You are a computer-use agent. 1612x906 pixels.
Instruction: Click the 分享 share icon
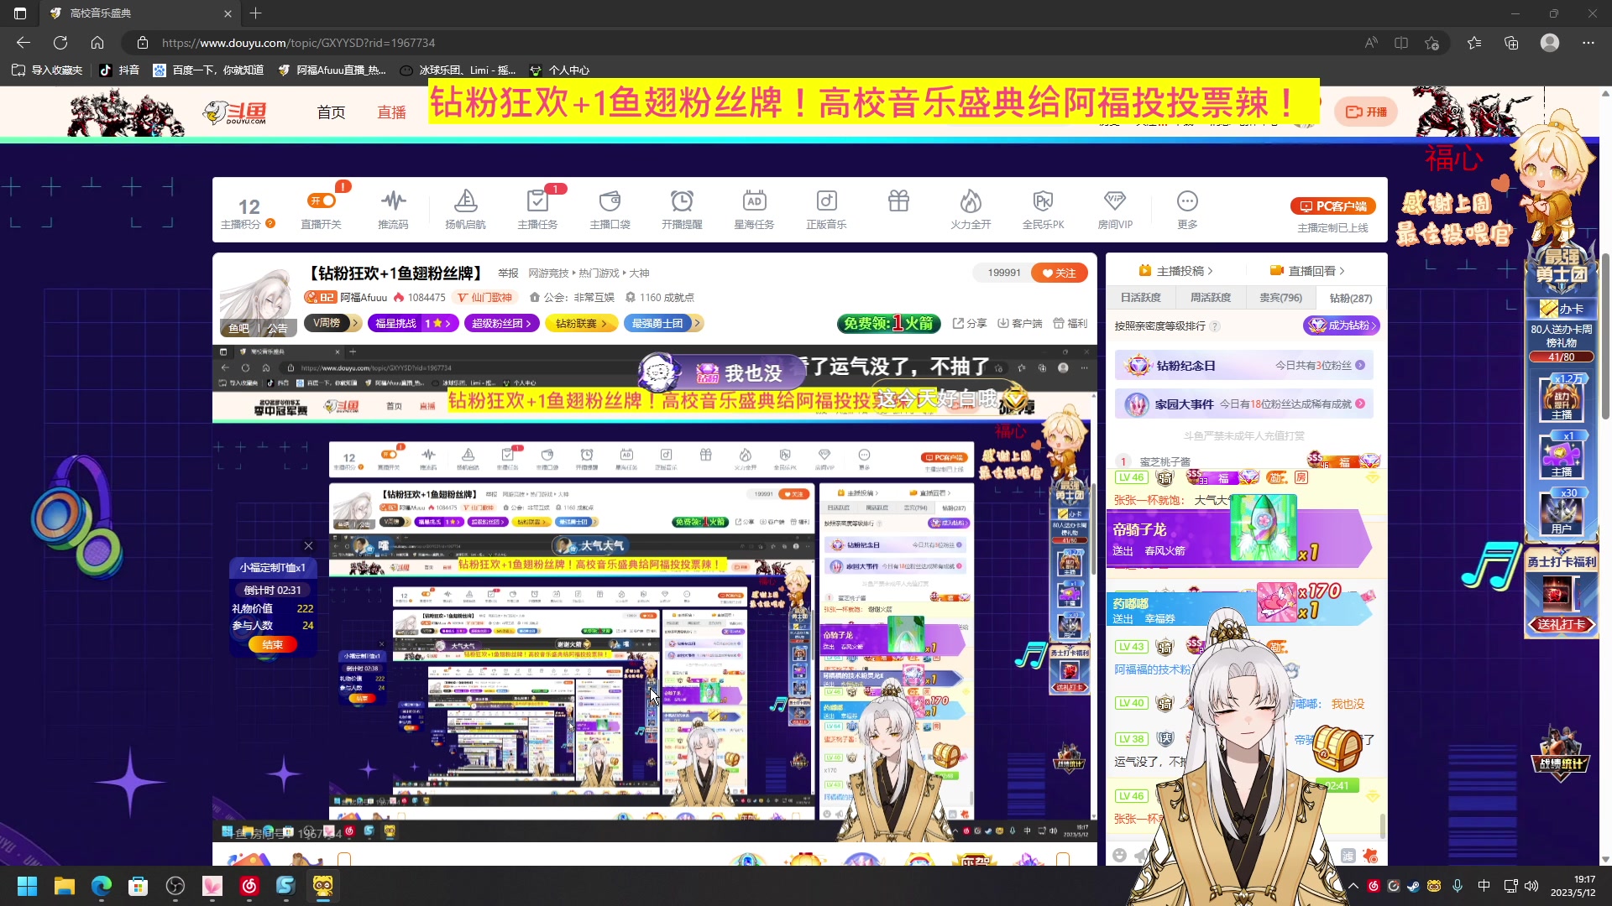point(970,323)
